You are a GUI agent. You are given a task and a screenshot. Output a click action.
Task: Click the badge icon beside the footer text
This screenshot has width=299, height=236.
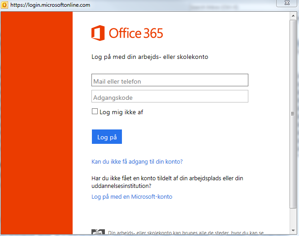[98, 232]
